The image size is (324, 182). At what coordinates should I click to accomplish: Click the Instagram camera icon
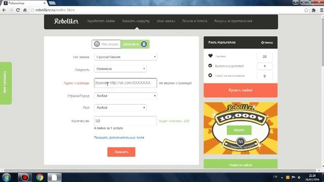[x=97, y=44]
